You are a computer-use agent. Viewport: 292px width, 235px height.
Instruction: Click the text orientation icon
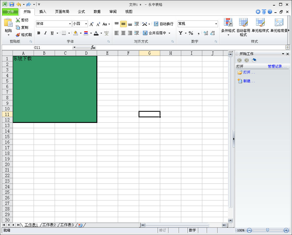pyautogui.click(x=145, y=24)
